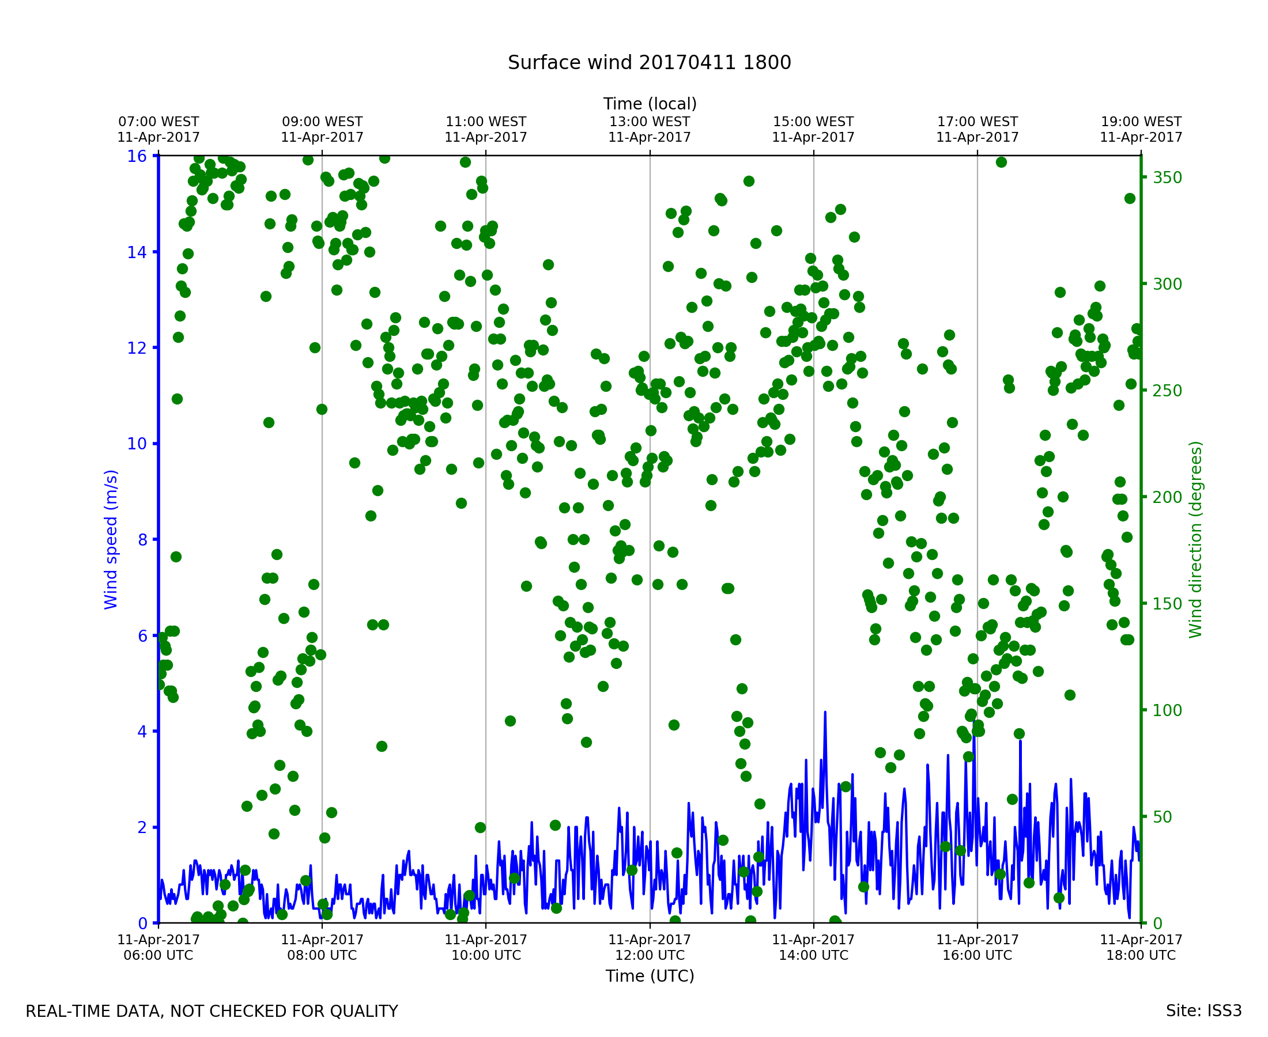This screenshot has width=1268, height=1037.
Task: Click the blue '8' wind speed tick
Action: pos(142,540)
